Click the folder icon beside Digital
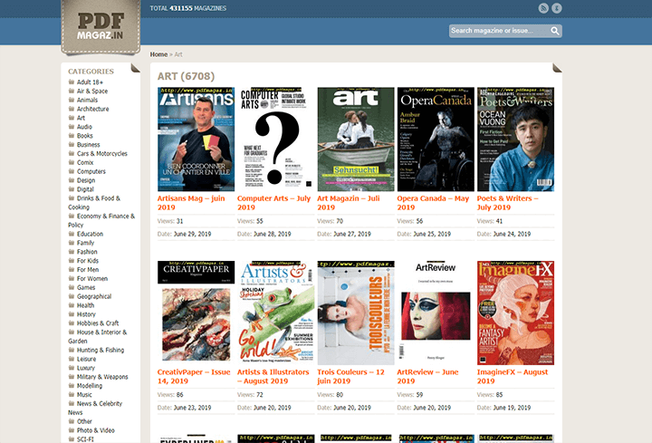 72,188
